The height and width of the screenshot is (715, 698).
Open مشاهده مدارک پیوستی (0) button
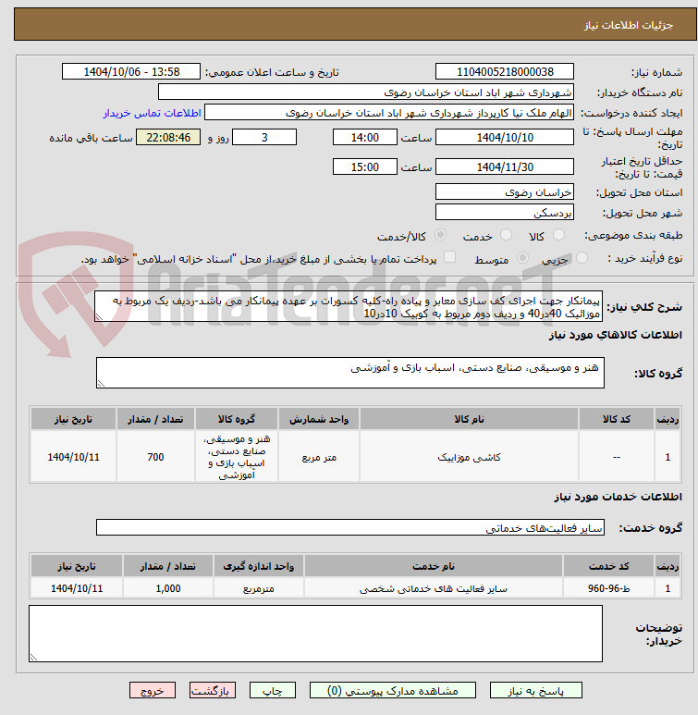[393, 690]
